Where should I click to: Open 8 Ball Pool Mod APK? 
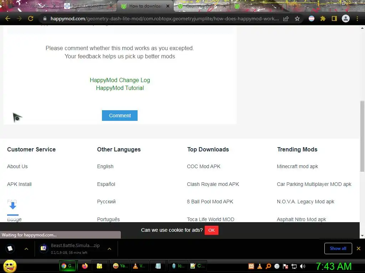click(210, 202)
